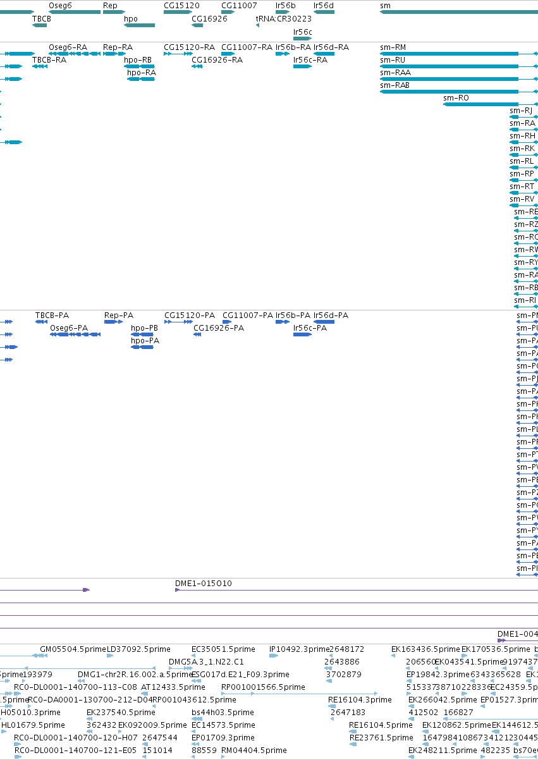Select the RM04404.5prime EST label
The image size is (538, 760).
pyautogui.click(x=254, y=750)
